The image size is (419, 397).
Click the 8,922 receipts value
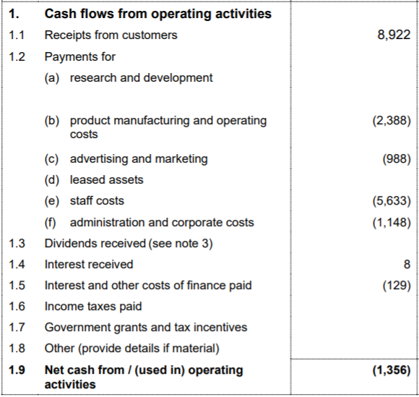(x=394, y=35)
